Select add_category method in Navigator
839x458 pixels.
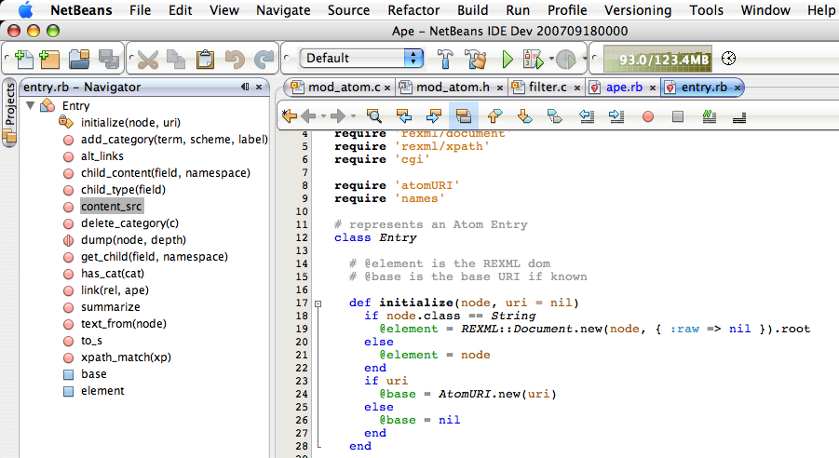[x=174, y=139]
